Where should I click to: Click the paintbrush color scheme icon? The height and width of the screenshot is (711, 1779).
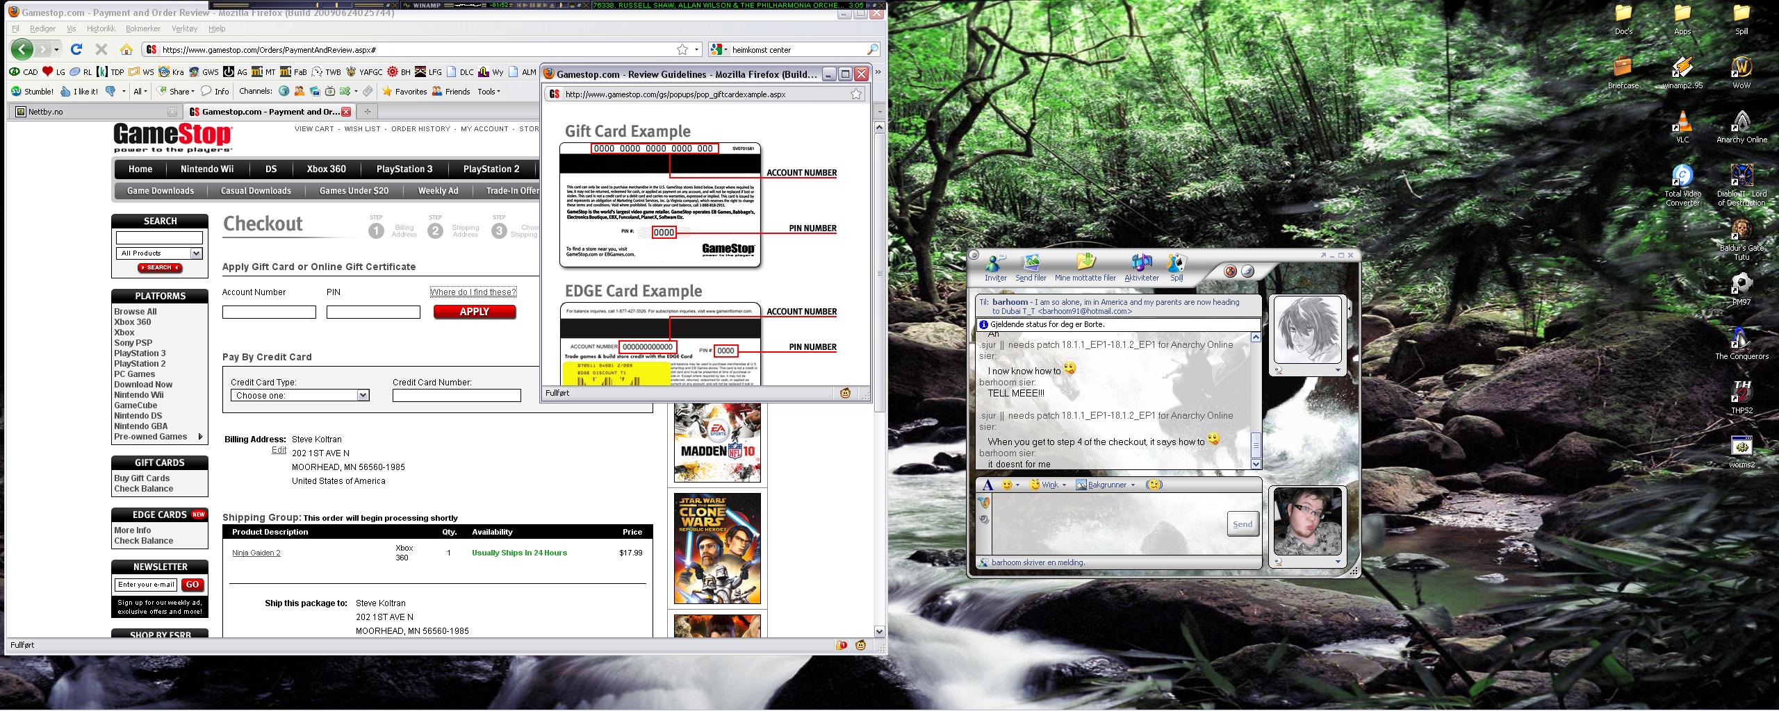click(1248, 271)
